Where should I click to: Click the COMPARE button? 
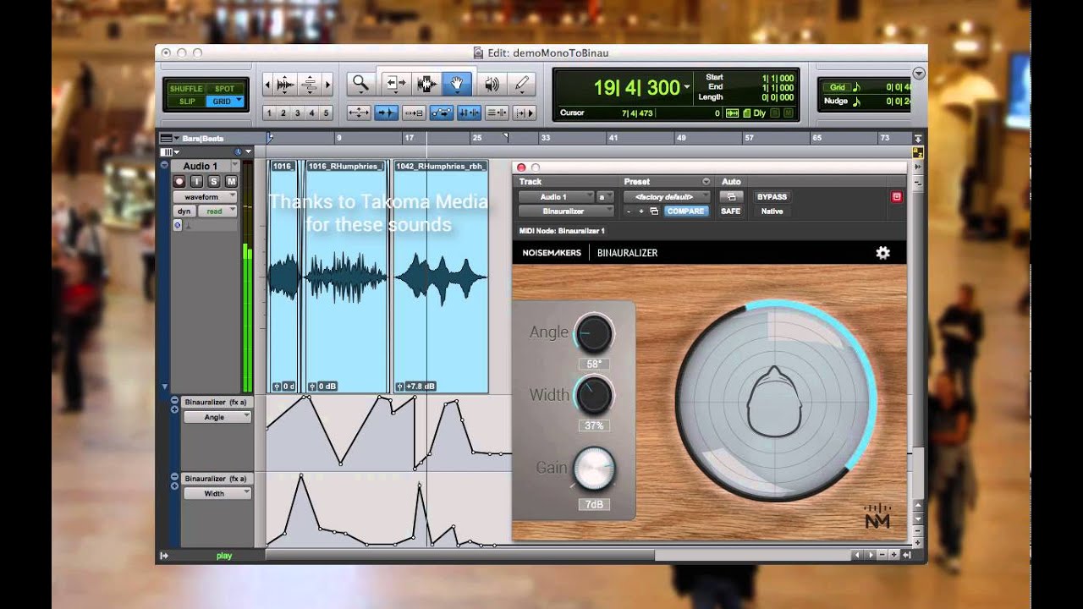[685, 211]
